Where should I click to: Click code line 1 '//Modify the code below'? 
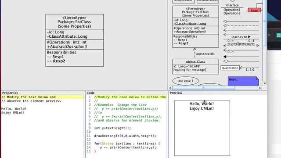click(130, 97)
